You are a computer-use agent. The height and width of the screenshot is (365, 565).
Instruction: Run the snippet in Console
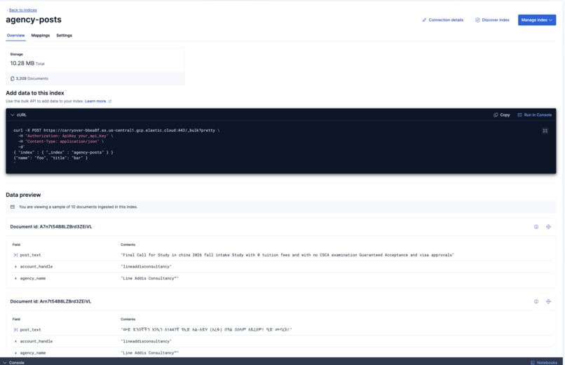[535, 115]
